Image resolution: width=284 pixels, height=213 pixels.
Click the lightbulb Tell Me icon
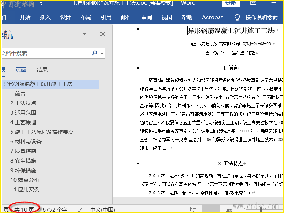tap(237, 17)
